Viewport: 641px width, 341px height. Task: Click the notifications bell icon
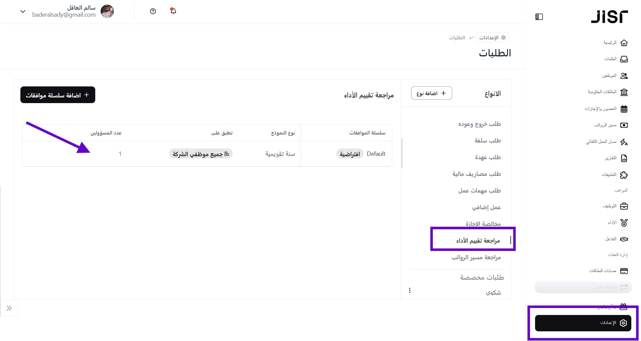point(173,11)
